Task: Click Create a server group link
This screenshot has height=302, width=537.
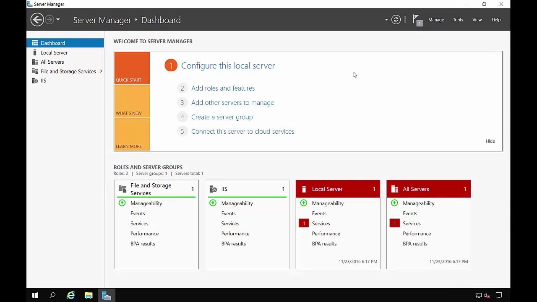Action: coord(222,117)
